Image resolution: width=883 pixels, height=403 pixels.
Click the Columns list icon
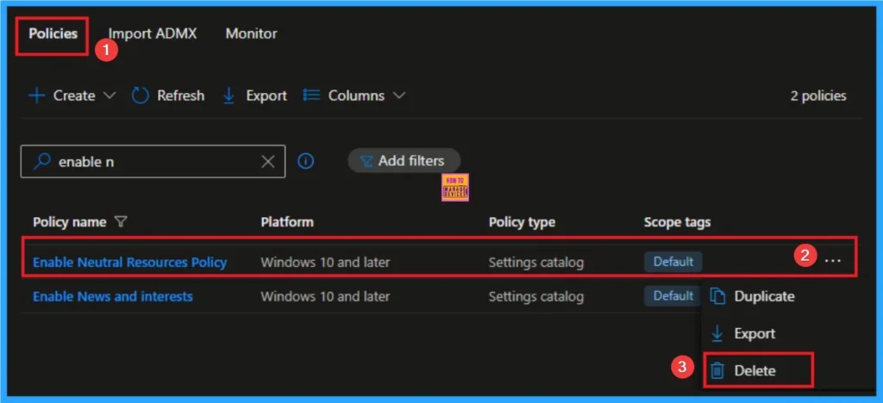[x=312, y=96]
